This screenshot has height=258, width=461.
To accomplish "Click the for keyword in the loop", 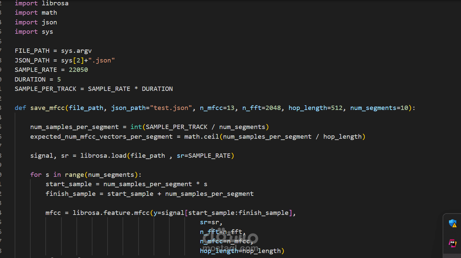I will (35, 174).
